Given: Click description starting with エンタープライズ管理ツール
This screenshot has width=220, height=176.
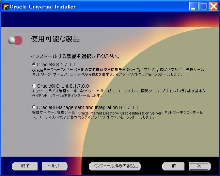Looking at the screenshot, I should pos(119,93).
